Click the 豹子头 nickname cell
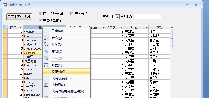The height and width of the screenshot is (98, 209). point(159,53)
